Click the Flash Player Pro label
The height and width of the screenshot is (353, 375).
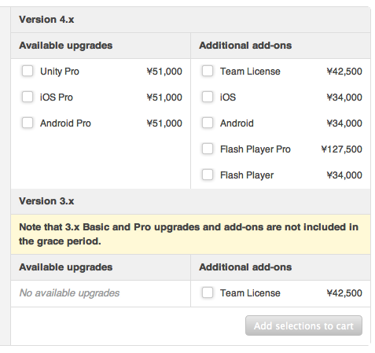256,149
